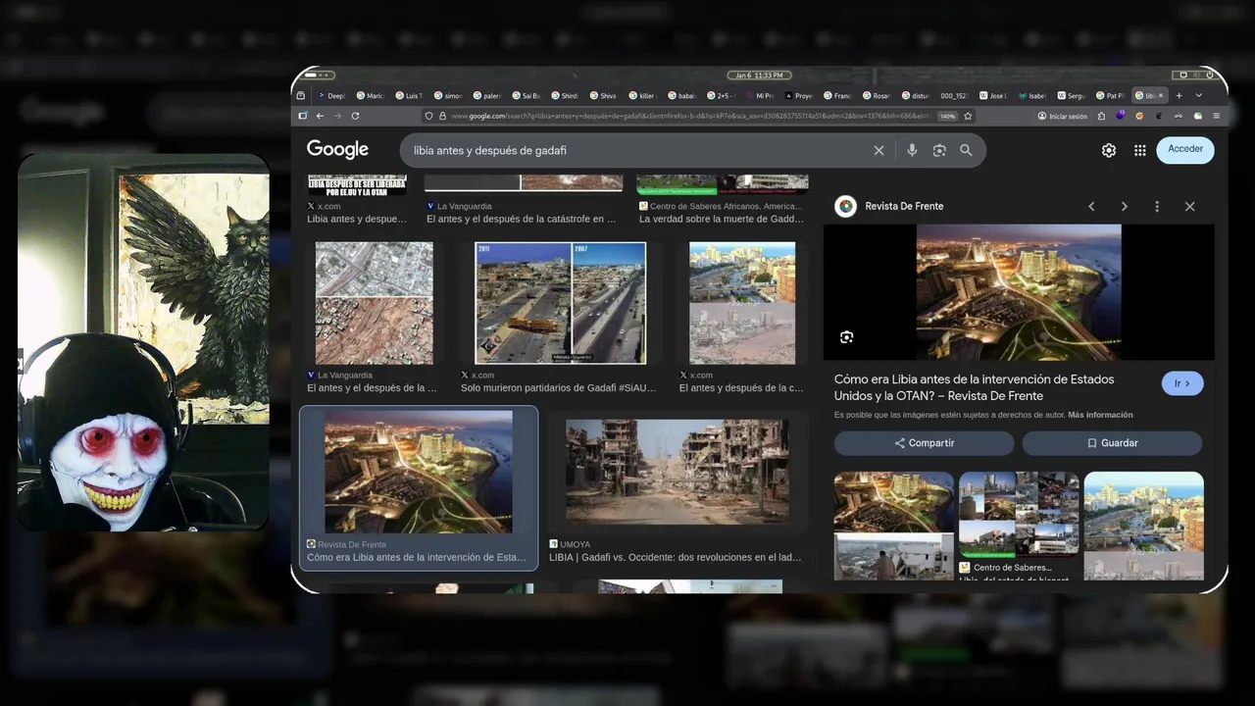This screenshot has height=706, width=1255.
Task: Open the 2011 vs 2017 road comparison image
Action: [560, 303]
